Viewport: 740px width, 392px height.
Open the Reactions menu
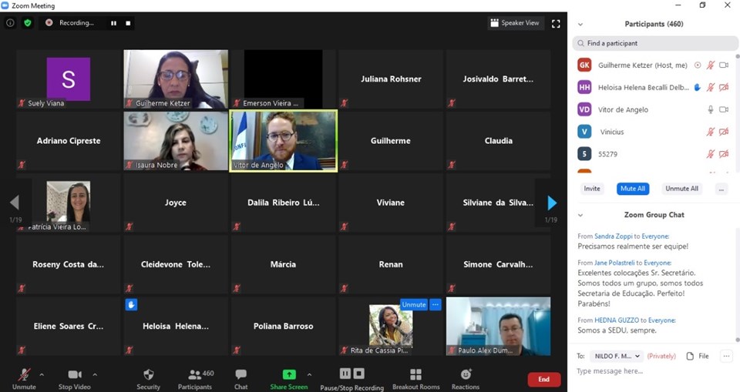466,374
